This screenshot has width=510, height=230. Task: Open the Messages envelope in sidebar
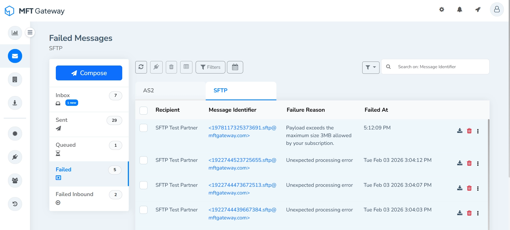(x=15, y=56)
